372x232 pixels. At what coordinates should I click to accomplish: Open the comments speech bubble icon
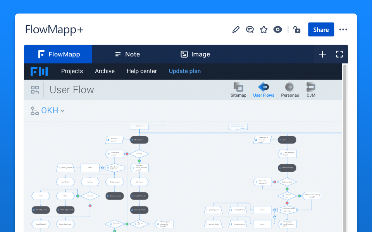(250, 30)
